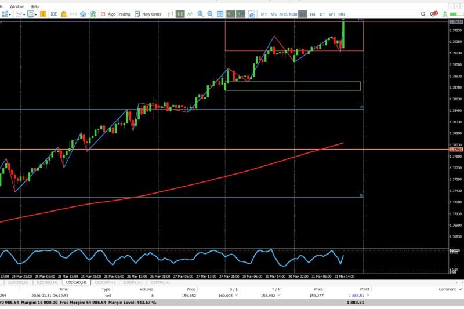Click the green connection status bar
This screenshot has width=464, height=309.
(456, 14)
